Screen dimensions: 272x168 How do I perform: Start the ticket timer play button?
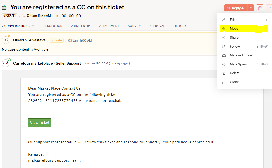(57, 16)
